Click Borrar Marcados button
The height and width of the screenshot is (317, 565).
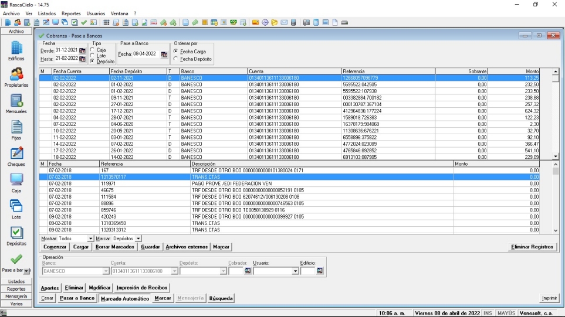click(x=114, y=247)
